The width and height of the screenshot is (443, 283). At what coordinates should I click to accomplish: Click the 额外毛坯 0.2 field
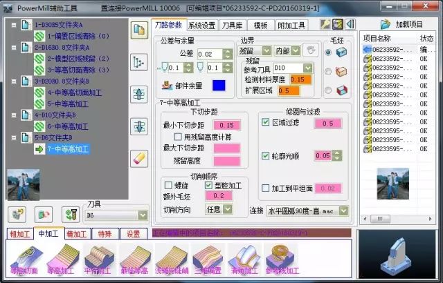[219, 196]
